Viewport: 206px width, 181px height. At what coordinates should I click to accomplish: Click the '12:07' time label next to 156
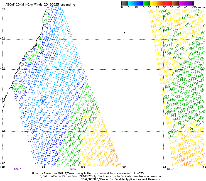[73, 169]
